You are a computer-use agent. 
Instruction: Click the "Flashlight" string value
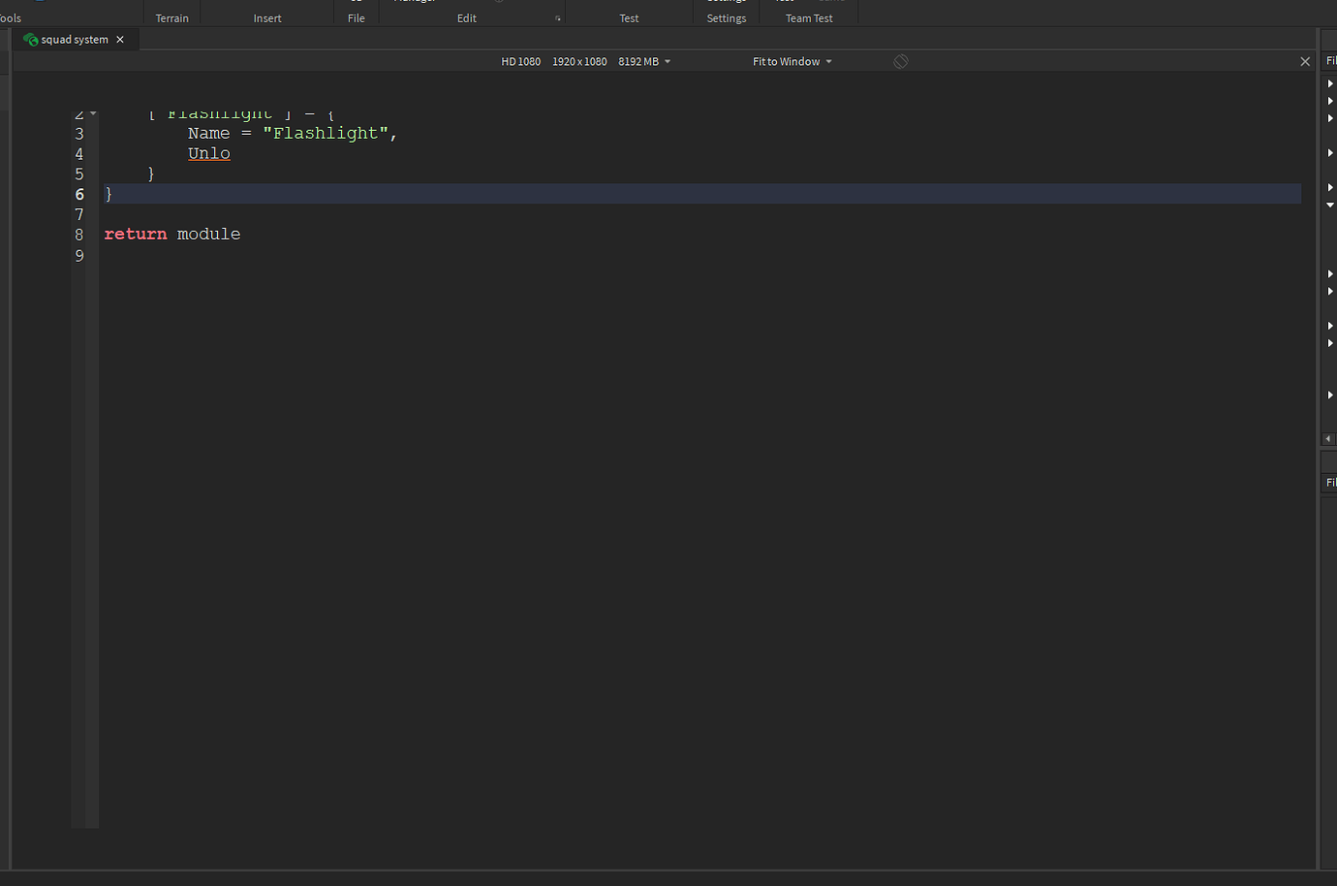326,133
